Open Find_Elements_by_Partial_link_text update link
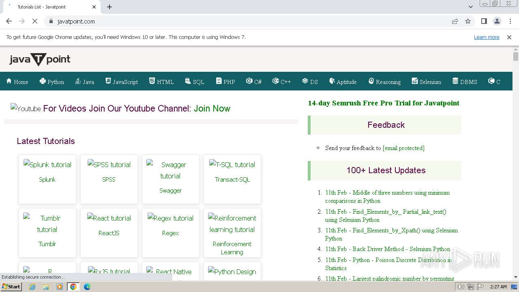The height and width of the screenshot is (292, 519). click(x=386, y=216)
